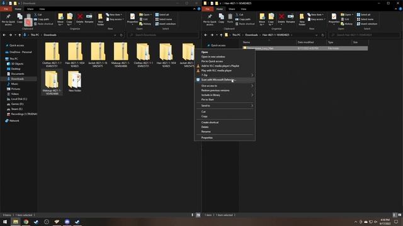Select Documents in left sidebar
This screenshot has width=403, height=226.
point(16,74)
